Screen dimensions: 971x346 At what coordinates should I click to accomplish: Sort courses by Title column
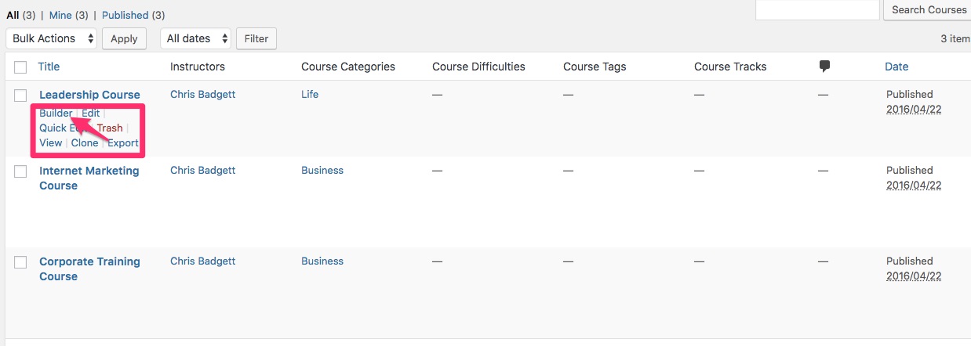pyautogui.click(x=49, y=67)
